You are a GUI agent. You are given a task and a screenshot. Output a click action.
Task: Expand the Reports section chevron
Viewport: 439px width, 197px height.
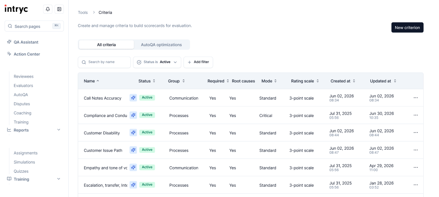coord(58,130)
